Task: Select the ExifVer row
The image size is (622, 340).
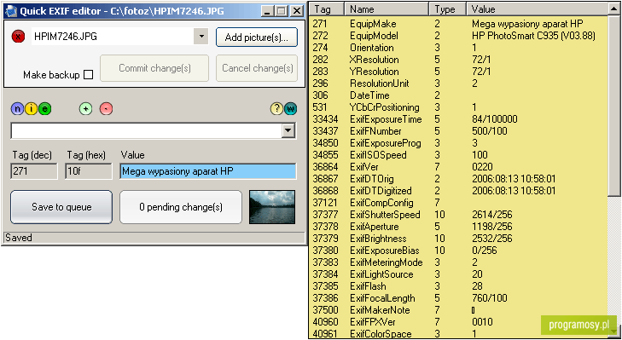Action: pos(458,167)
